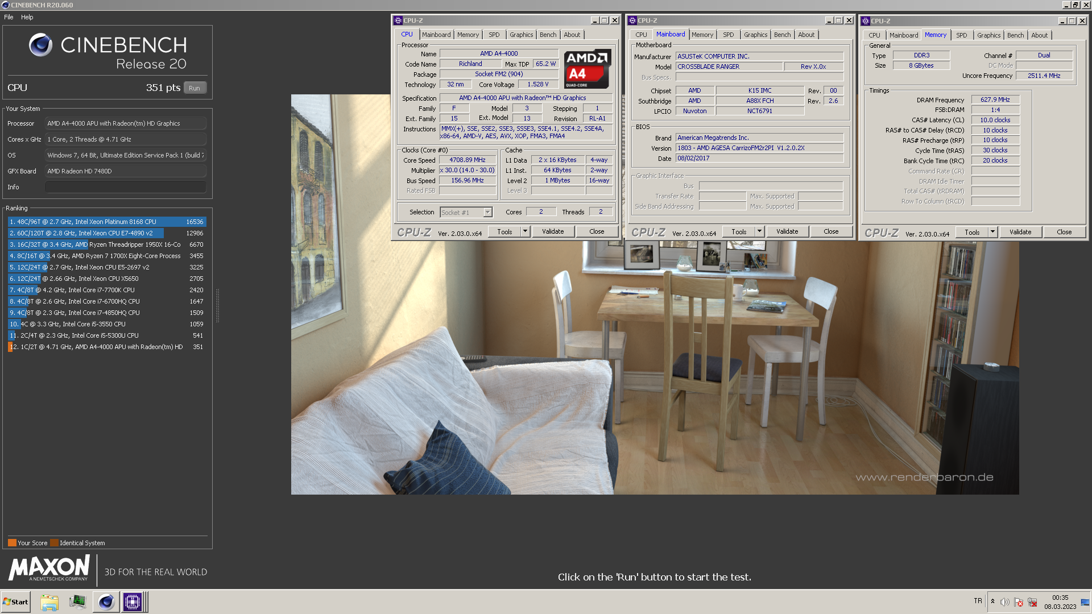Open CPU tab in Memory CPU-Z window
Screen dimensions: 1092x614
pos(874,35)
